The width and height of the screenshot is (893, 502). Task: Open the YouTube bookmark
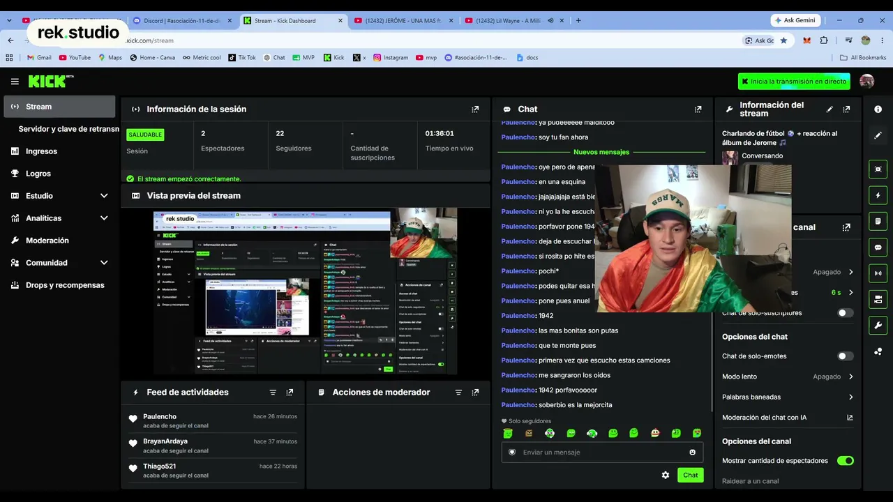click(x=75, y=58)
